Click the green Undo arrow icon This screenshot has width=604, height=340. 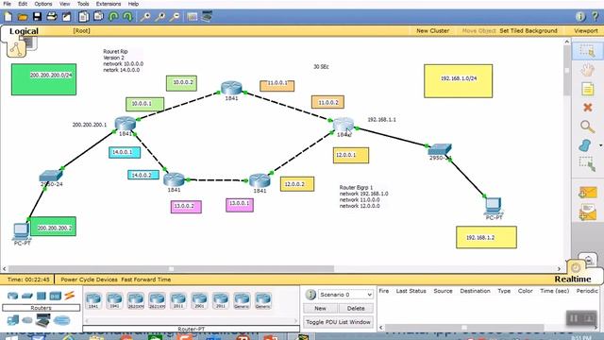tap(113, 17)
